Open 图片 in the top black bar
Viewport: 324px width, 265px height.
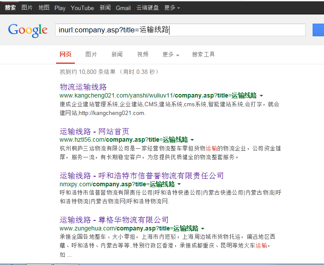(x=27, y=8)
